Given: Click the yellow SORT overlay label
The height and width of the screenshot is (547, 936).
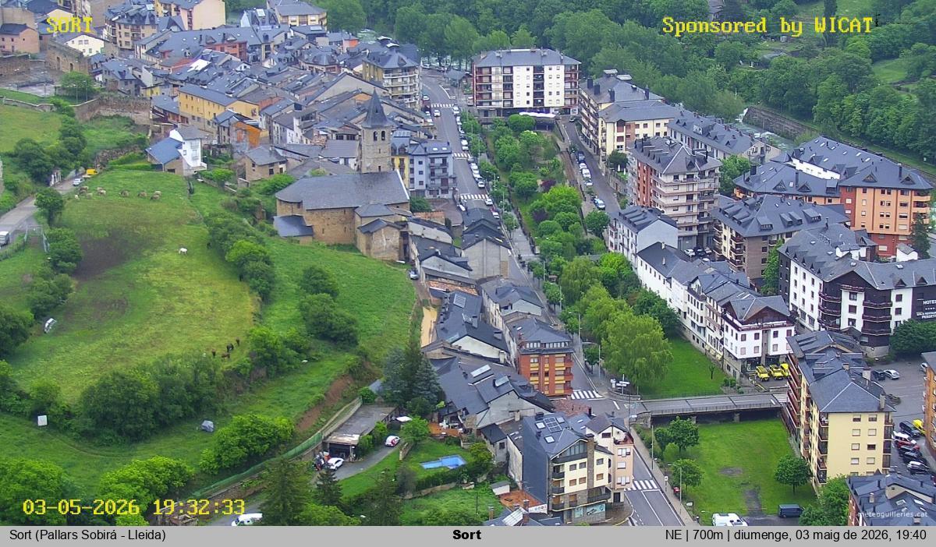Looking at the screenshot, I should [69, 25].
